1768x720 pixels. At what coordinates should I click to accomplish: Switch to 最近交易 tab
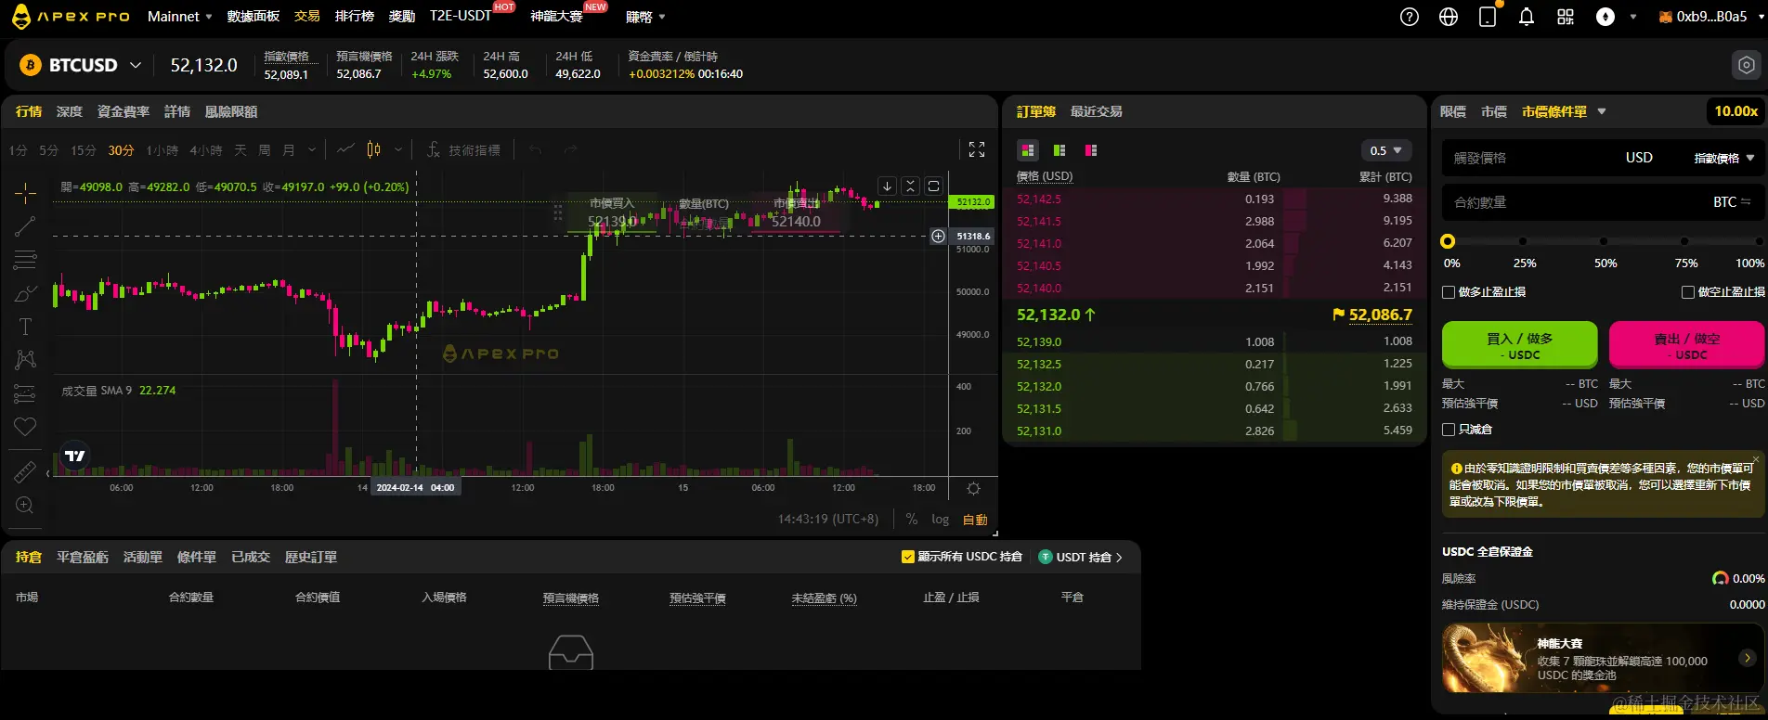[1097, 111]
